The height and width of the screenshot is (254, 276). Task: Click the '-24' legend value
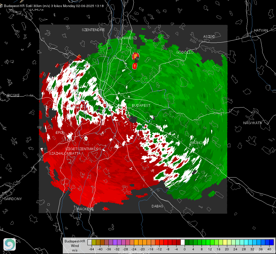click(134, 249)
